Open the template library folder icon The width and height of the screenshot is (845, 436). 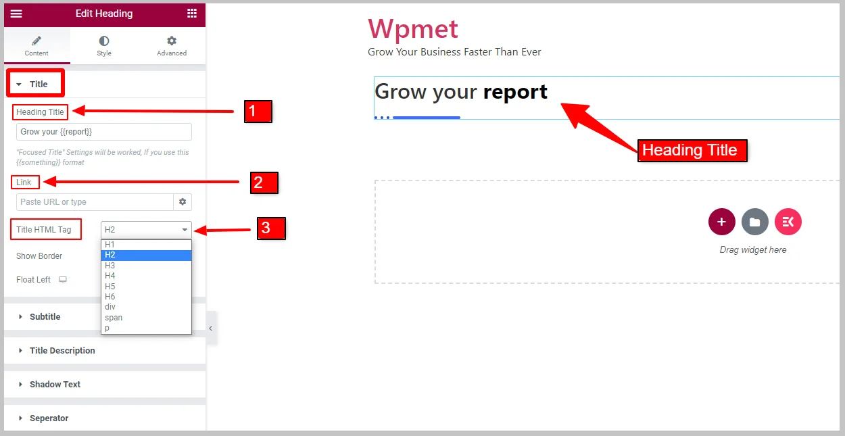[754, 222]
